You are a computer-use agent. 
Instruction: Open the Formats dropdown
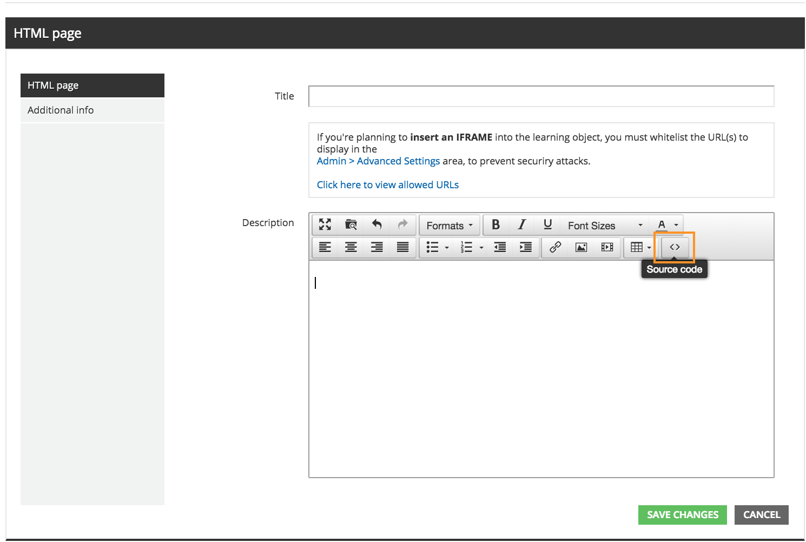coord(449,226)
